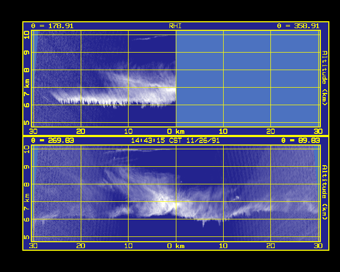Click the lower panel Altitude (km) axis title
340x272 pixels.
pos(325,192)
